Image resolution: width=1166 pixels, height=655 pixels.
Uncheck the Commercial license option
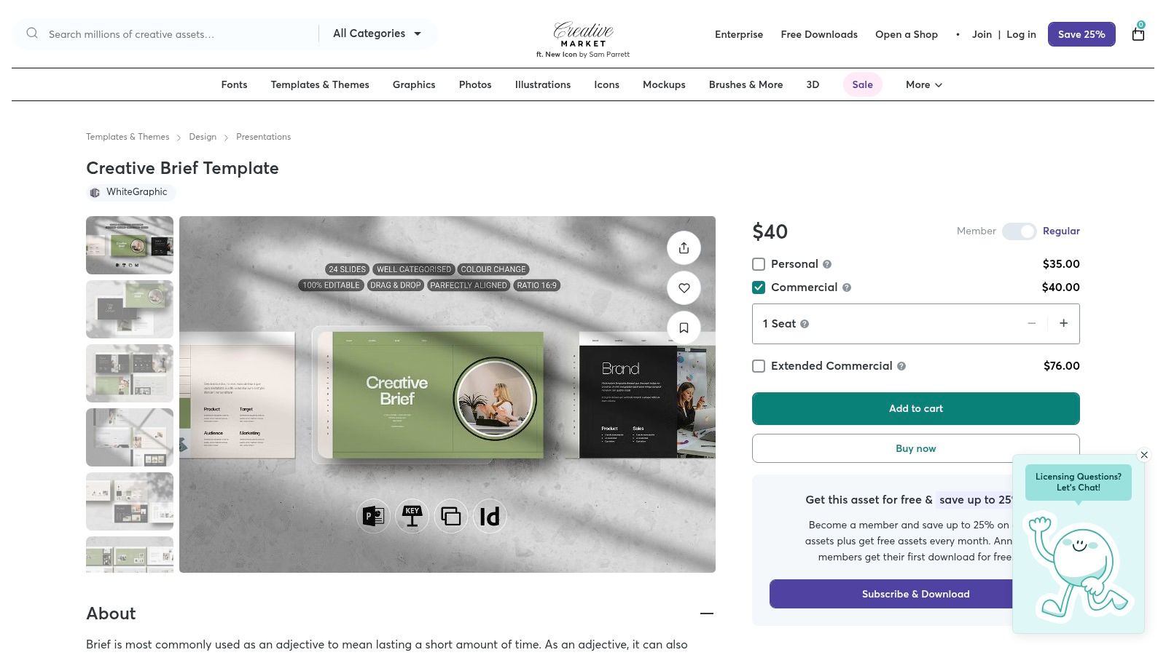coord(759,287)
